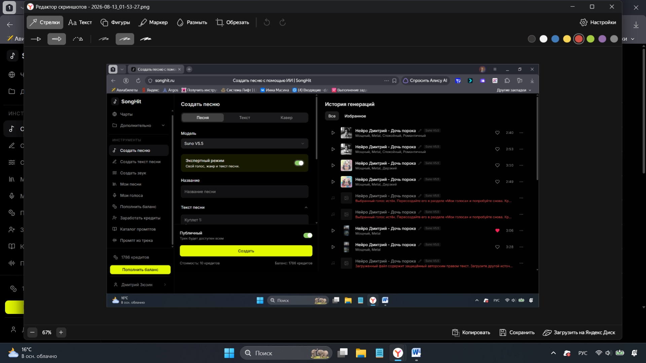This screenshot has width=646, height=363.
Task: Redo the edit with the forward arrow
Action: tap(283, 23)
